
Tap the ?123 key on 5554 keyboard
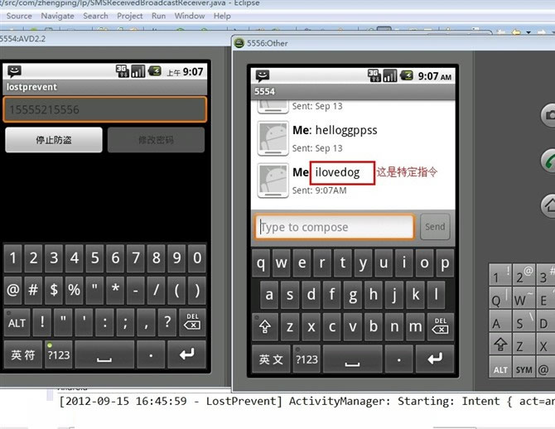59,354
